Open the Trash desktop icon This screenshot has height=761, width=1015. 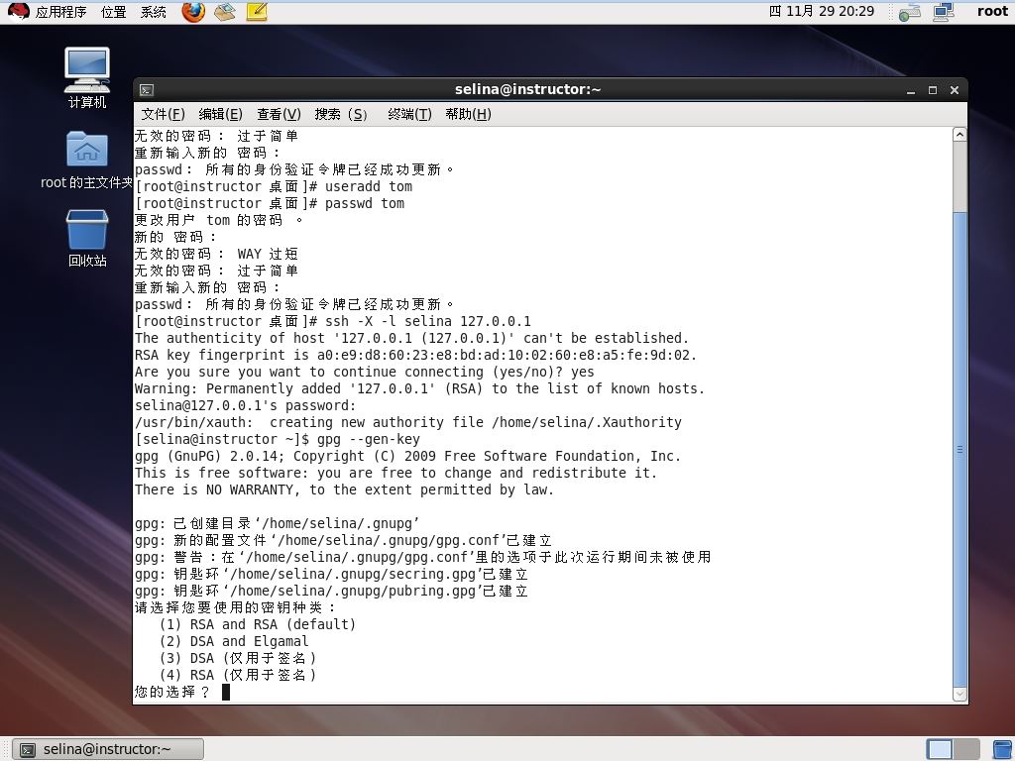pyautogui.click(x=87, y=238)
